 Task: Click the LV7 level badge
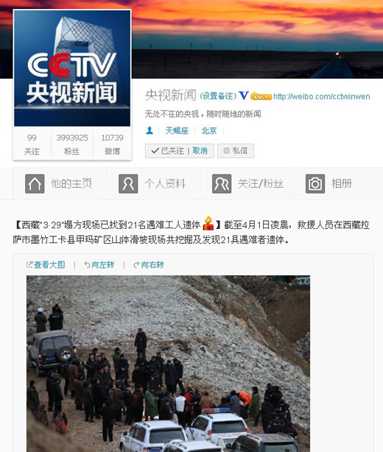[261, 96]
